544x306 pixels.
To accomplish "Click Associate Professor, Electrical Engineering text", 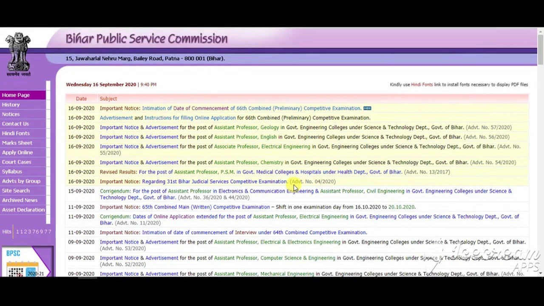I will tap(262, 147).
